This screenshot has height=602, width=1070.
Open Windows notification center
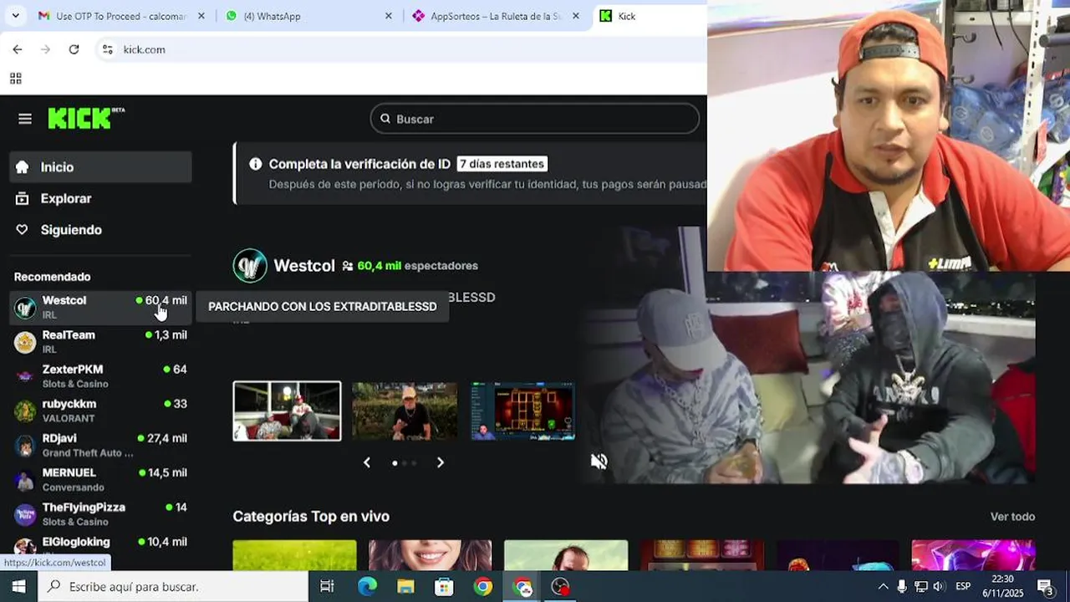point(1045,586)
